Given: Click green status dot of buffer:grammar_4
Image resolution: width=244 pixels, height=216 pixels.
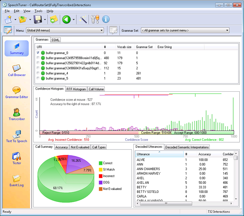Looking at the screenshot, I should click(x=43, y=73).
